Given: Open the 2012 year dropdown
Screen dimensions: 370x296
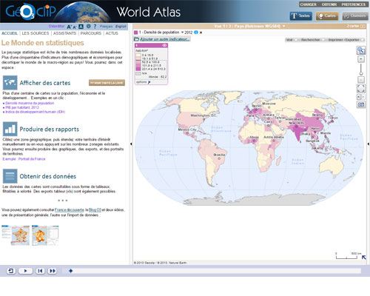Looking at the screenshot, I should (189, 33).
